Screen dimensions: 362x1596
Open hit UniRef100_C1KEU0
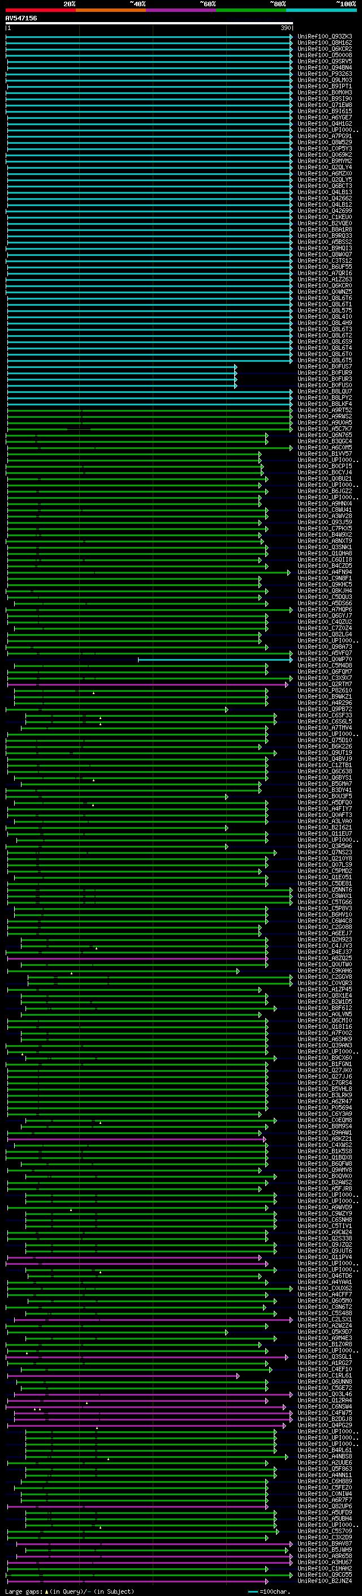(325, 217)
